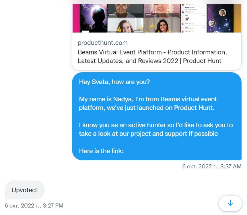Click the scroll-to-bottom arrow button

point(230,203)
